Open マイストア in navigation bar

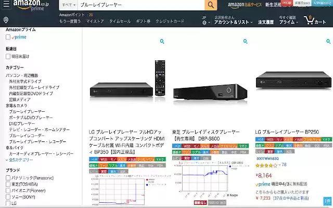coord(95,21)
